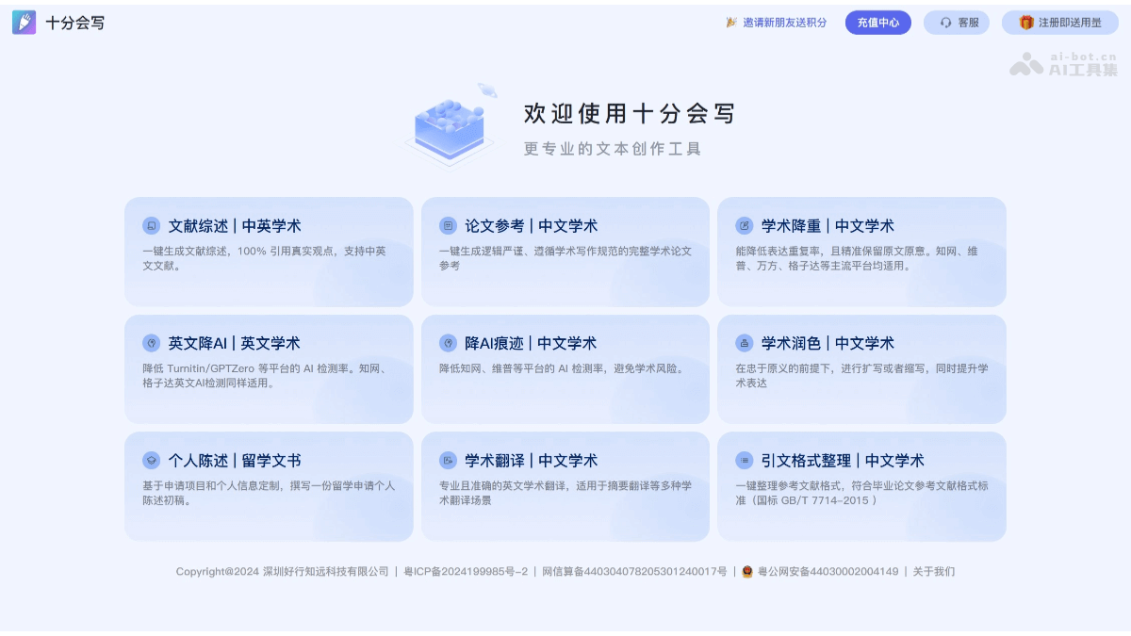Screen dimensions: 1131x636
Task: Select the 学术翻译 translation icon
Action: (448, 461)
